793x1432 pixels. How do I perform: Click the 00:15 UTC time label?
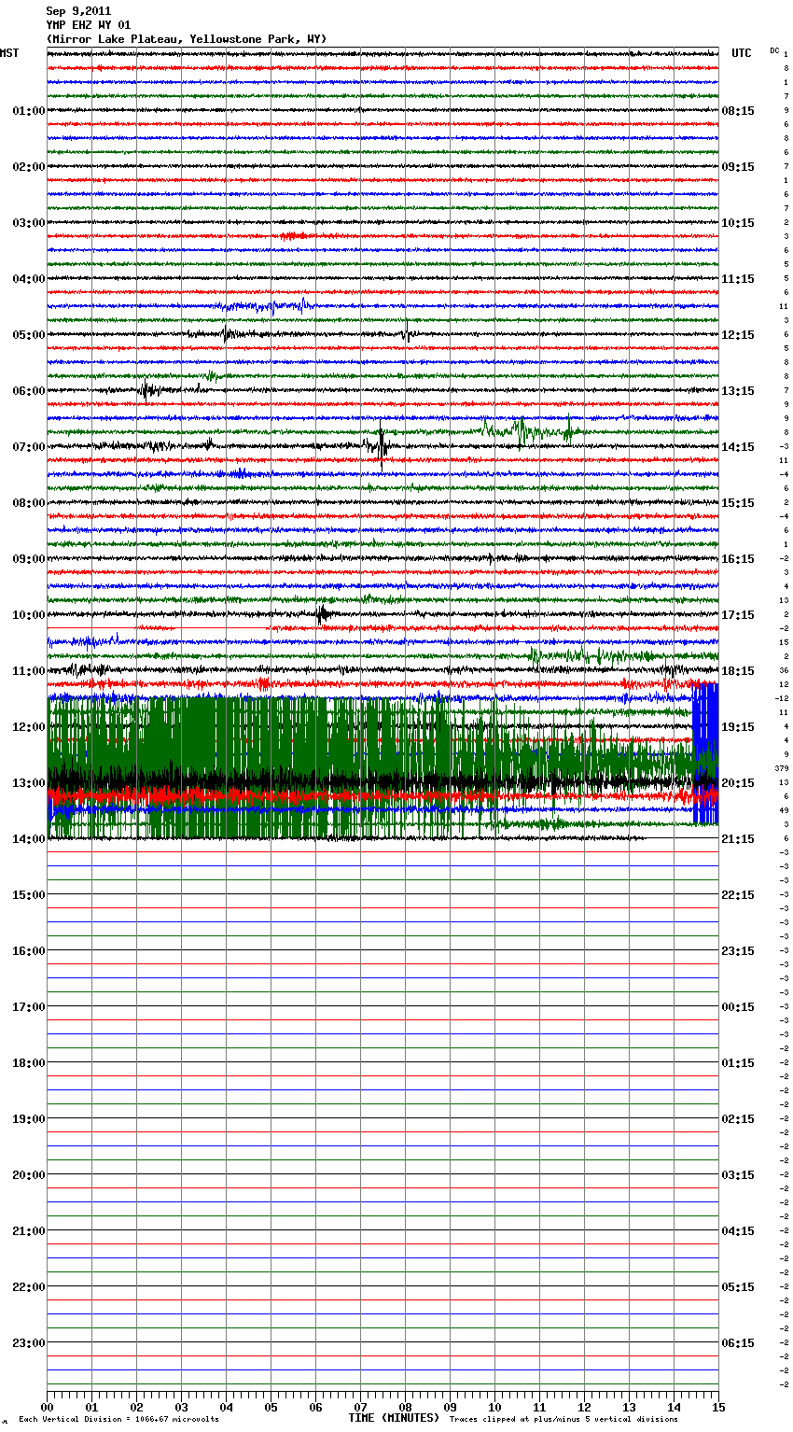[737, 1007]
